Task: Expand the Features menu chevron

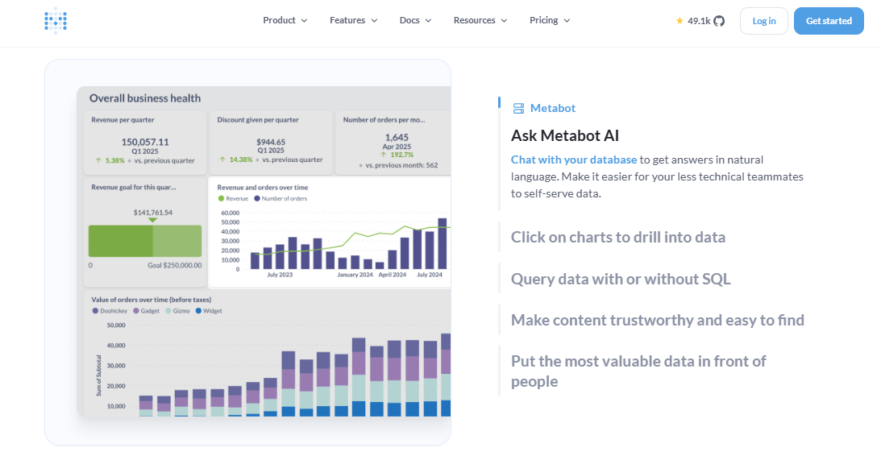Action: click(x=374, y=21)
